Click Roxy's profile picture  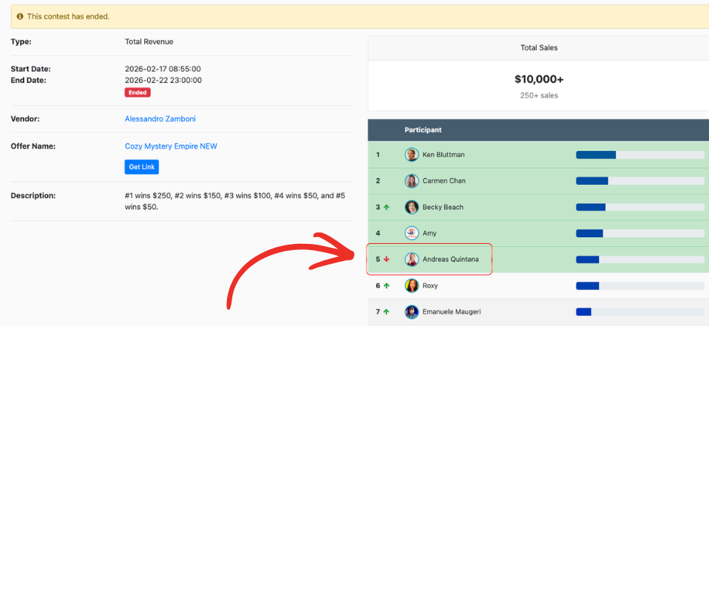pyautogui.click(x=411, y=285)
